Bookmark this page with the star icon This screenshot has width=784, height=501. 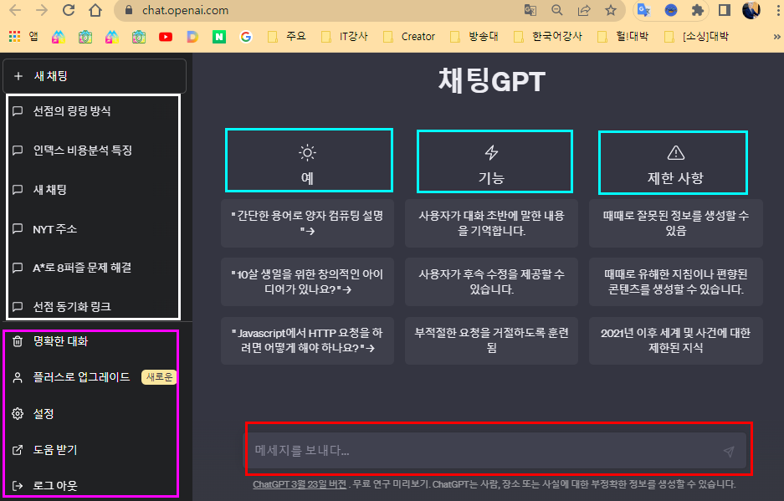[x=611, y=11]
